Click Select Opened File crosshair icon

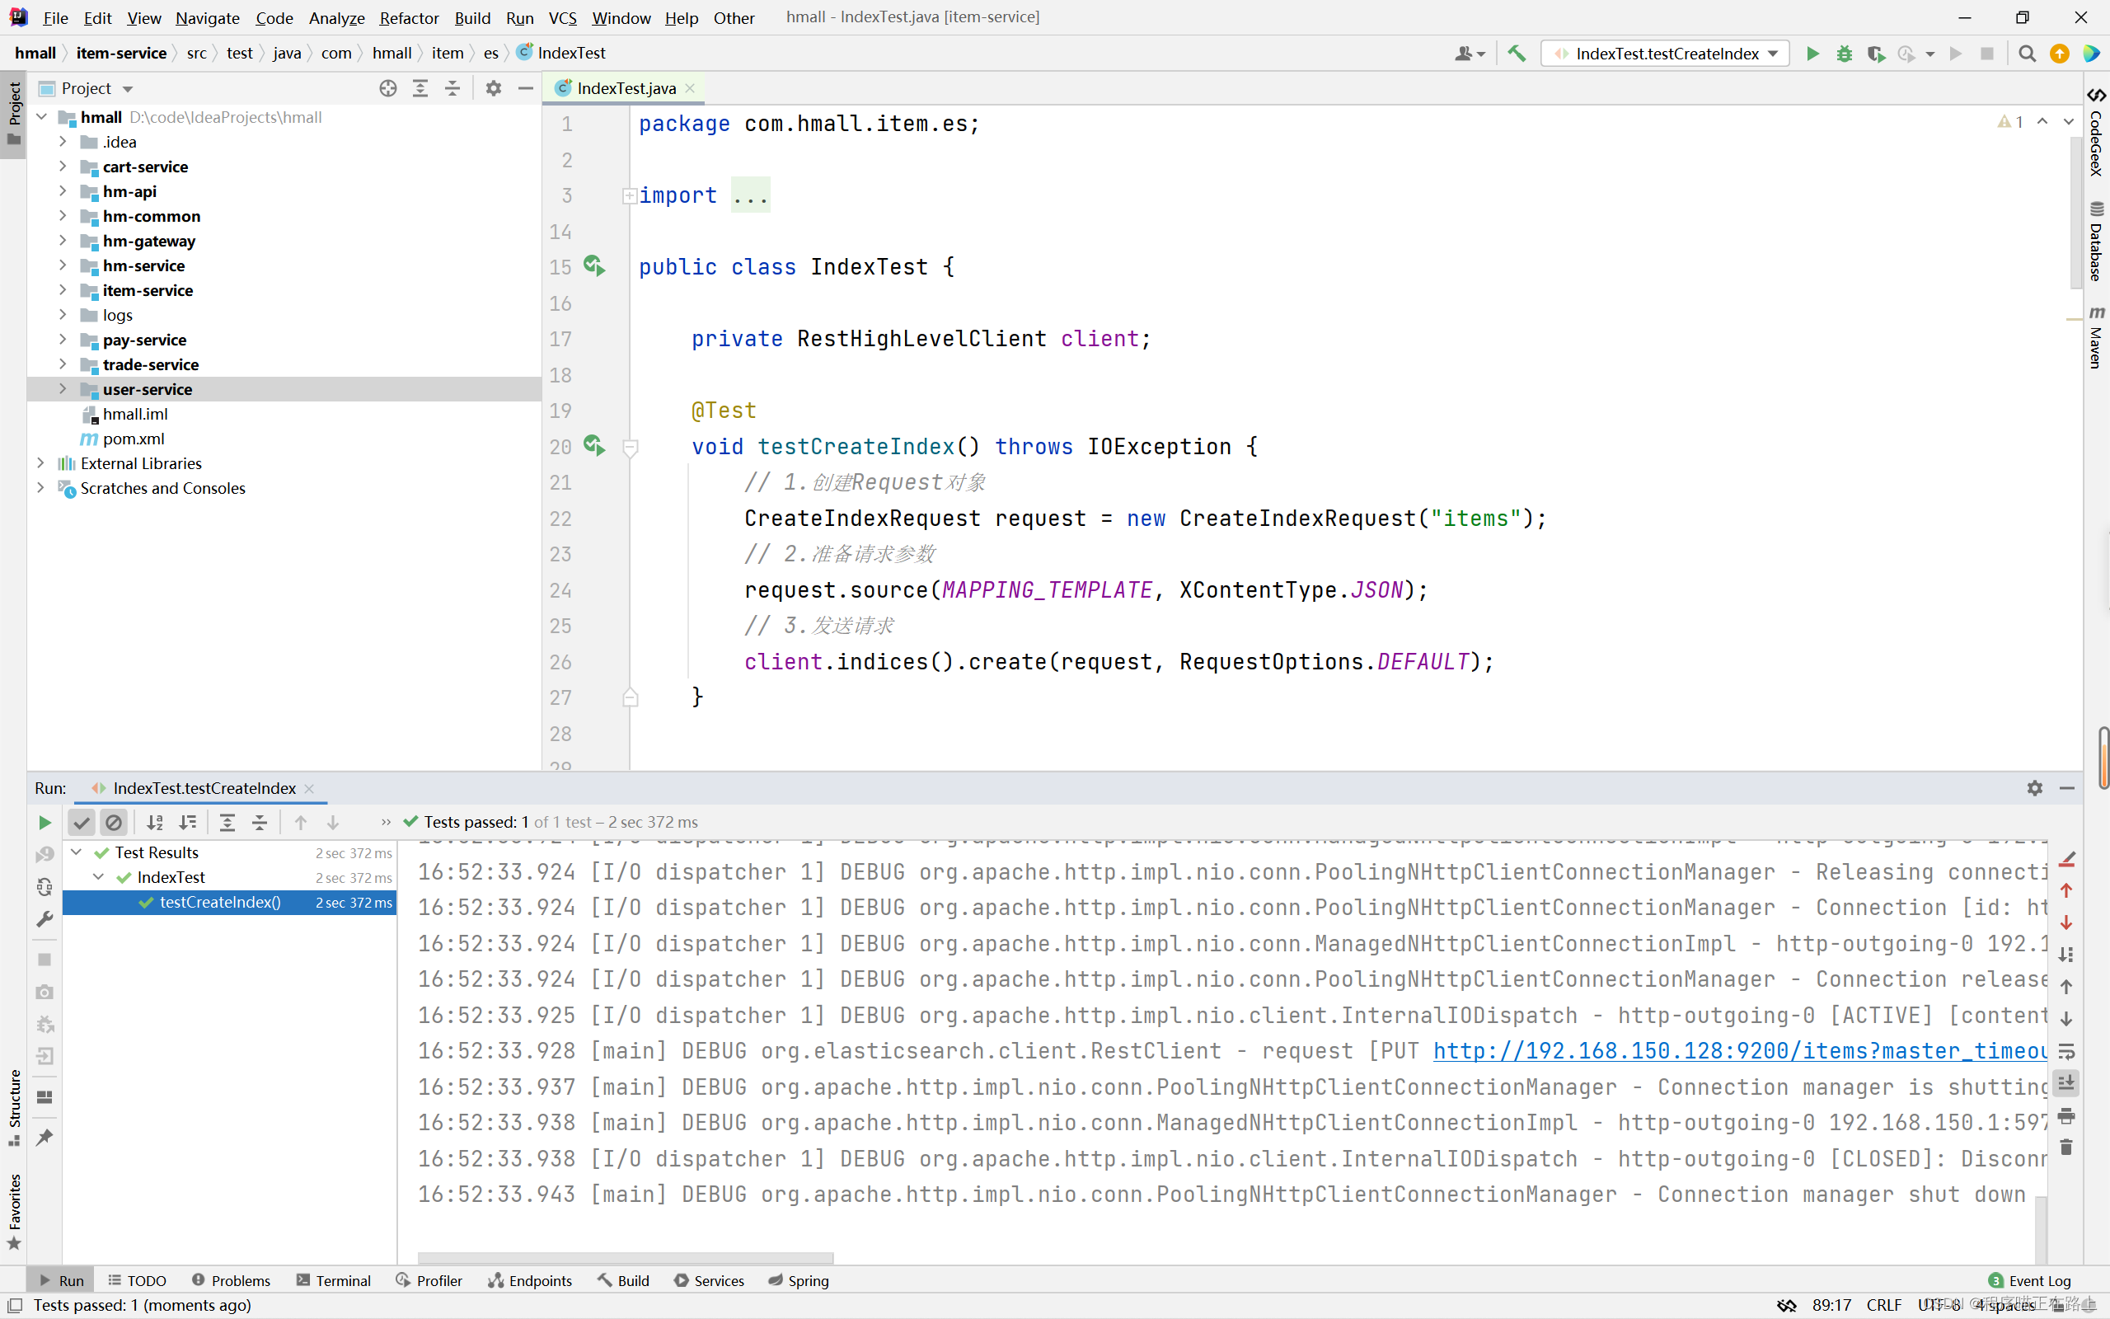click(x=388, y=88)
